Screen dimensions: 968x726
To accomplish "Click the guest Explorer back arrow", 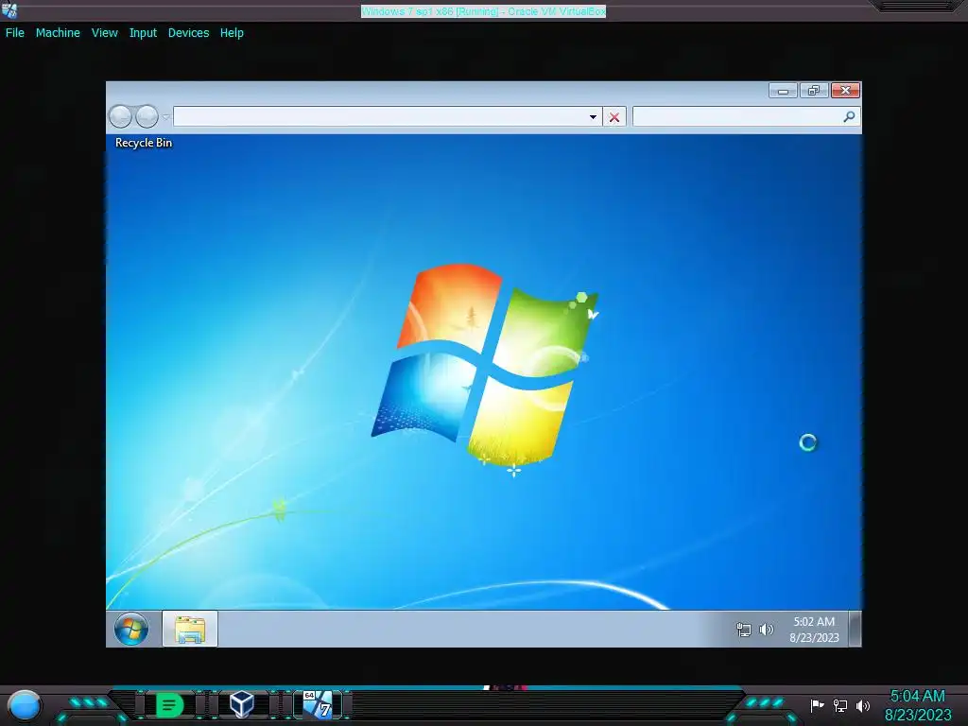I will [x=120, y=116].
